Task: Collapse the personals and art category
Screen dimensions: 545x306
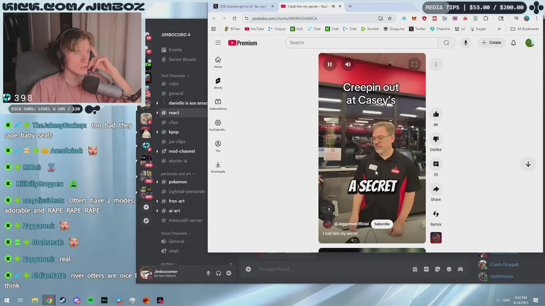Action: pyautogui.click(x=178, y=174)
